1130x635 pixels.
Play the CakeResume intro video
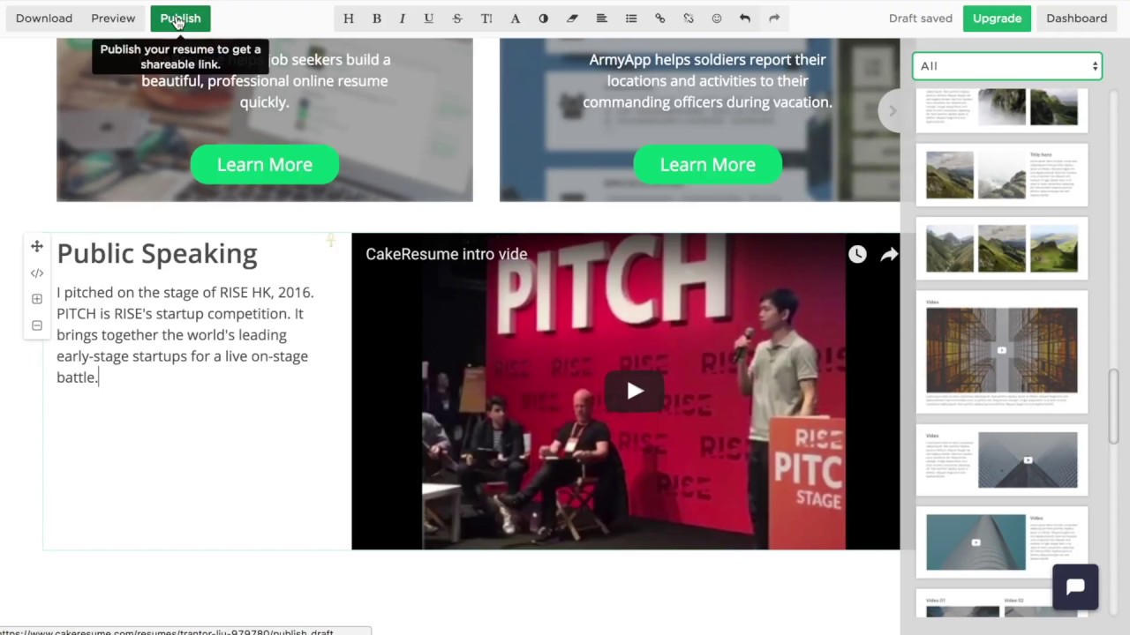(635, 391)
